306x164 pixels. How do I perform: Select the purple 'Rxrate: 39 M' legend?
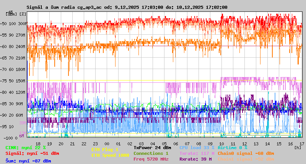point(195,159)
